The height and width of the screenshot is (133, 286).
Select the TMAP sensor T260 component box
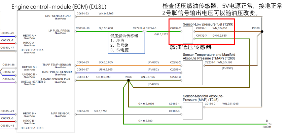click(192, 73)
